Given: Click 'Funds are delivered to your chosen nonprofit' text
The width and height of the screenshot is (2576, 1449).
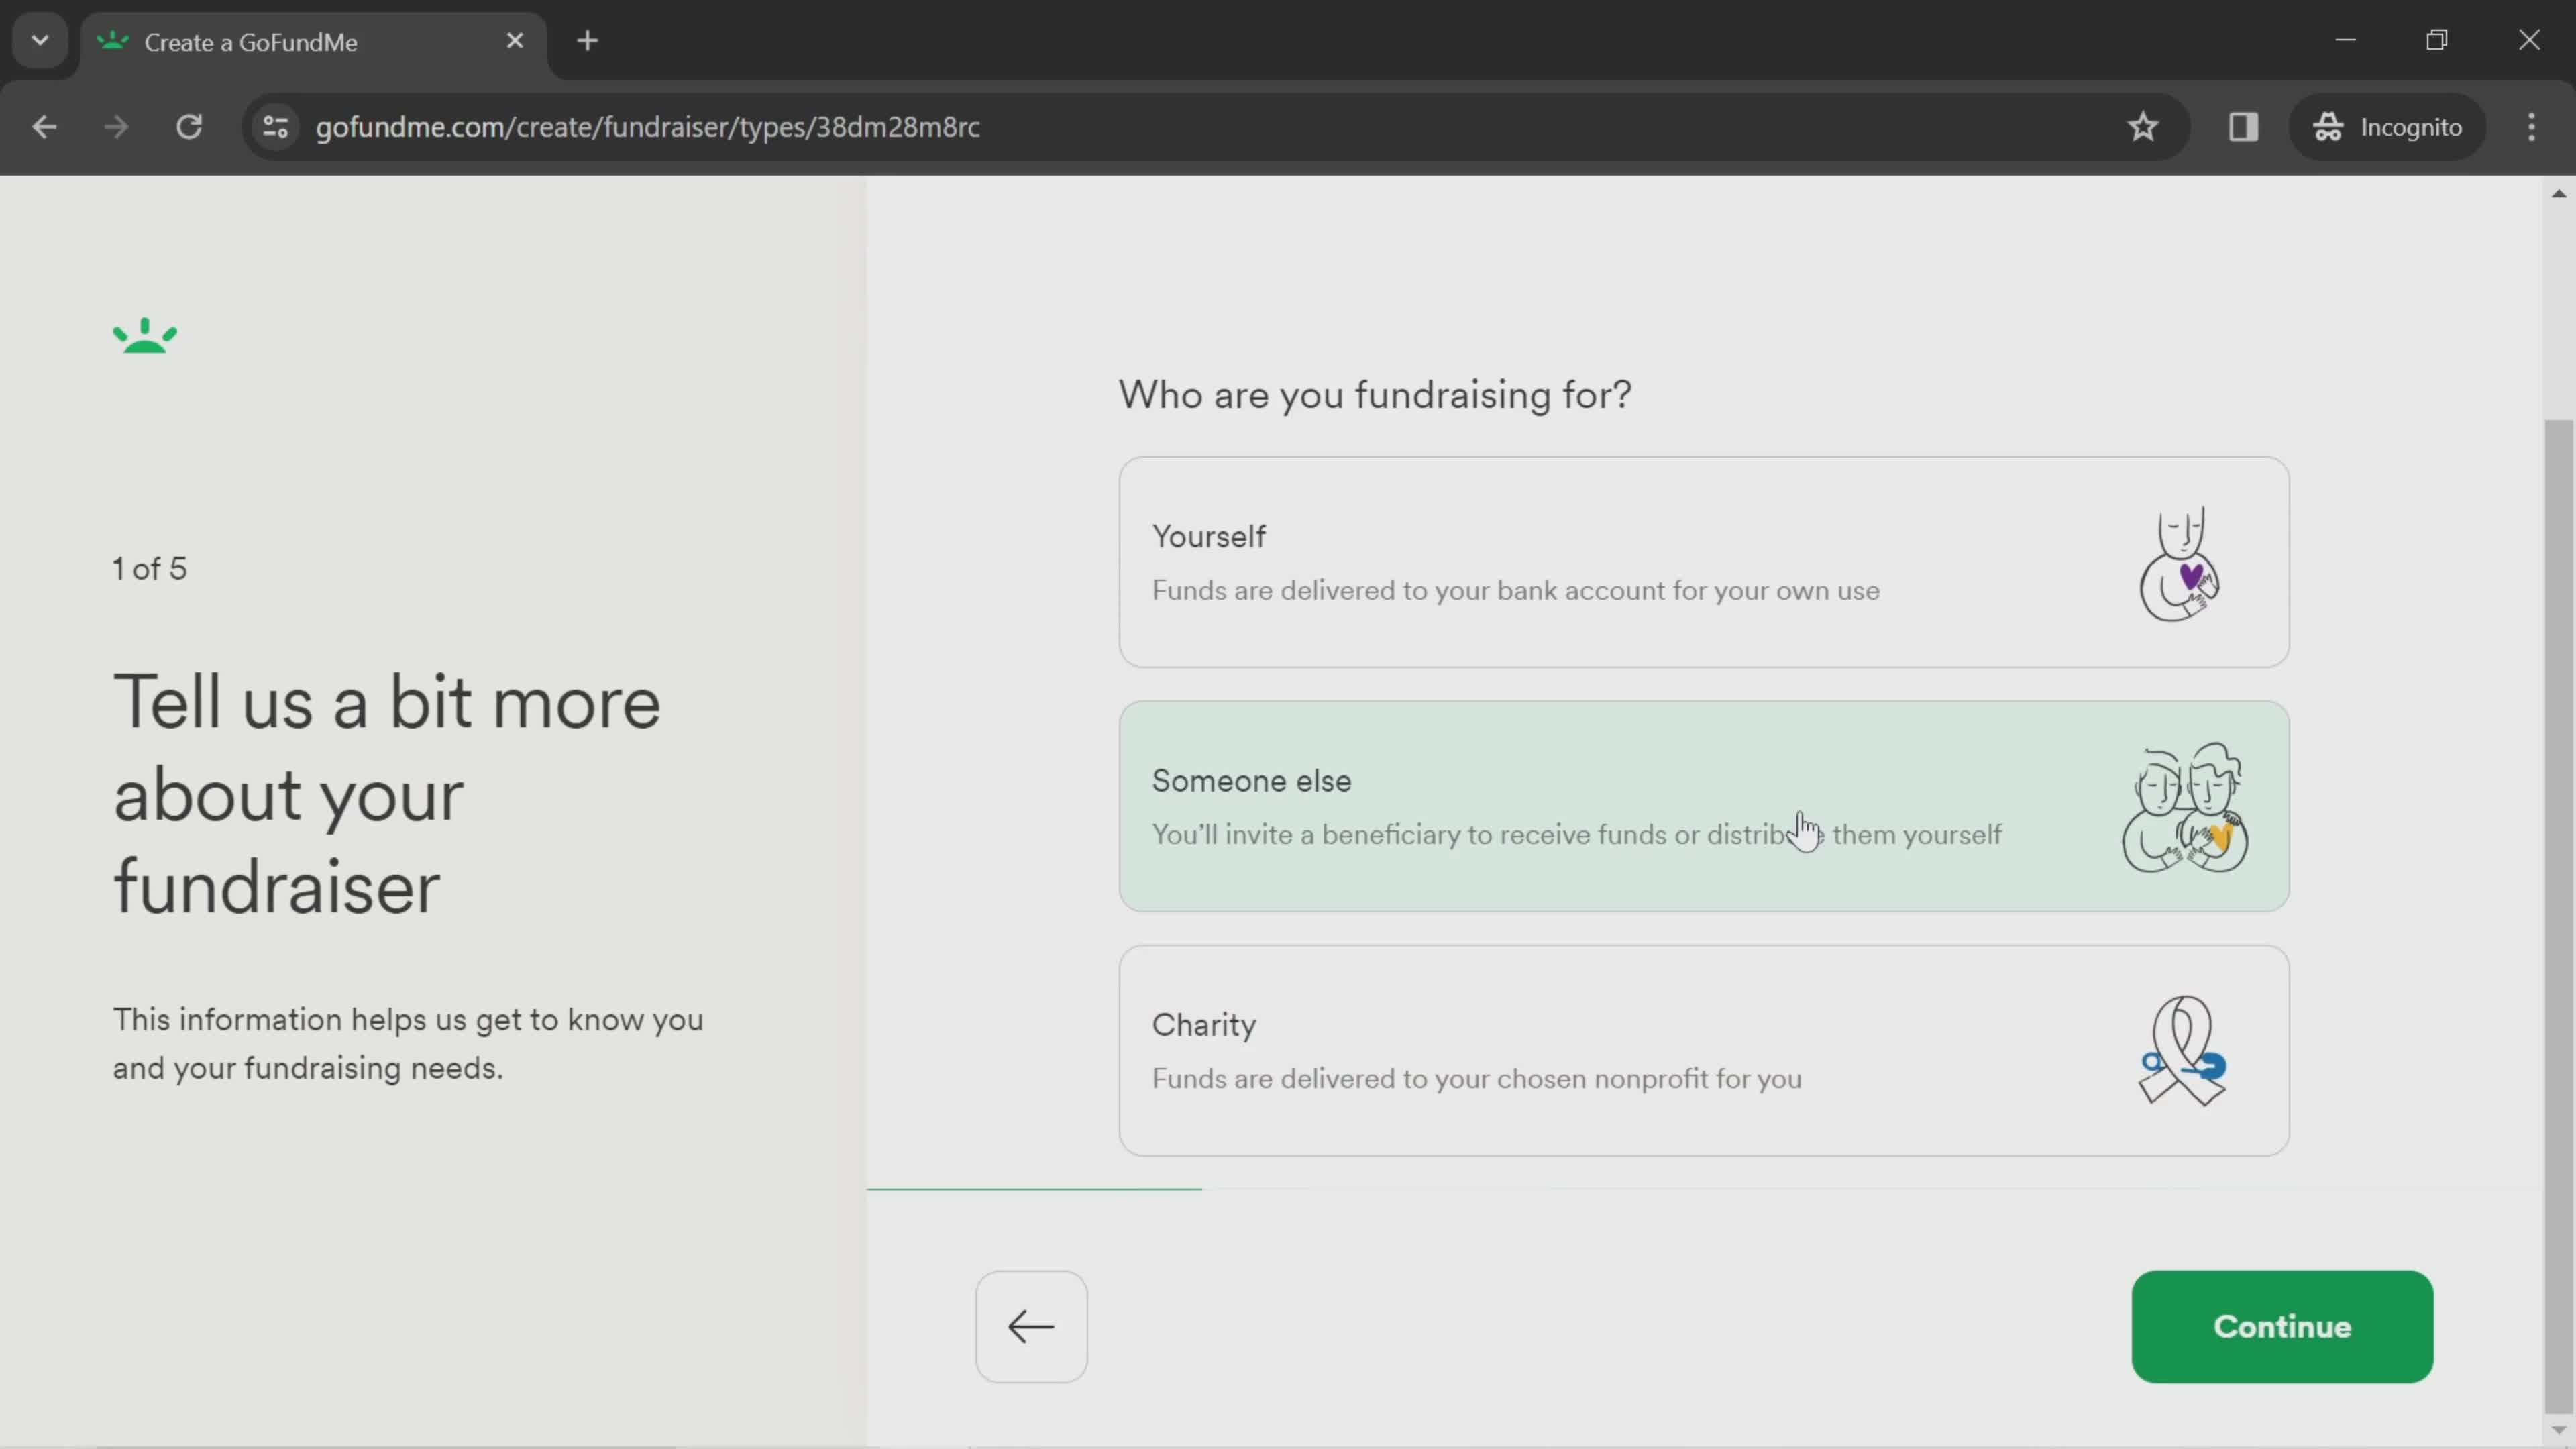Looking at the screenshot, I should [x=1477, y=1079].
